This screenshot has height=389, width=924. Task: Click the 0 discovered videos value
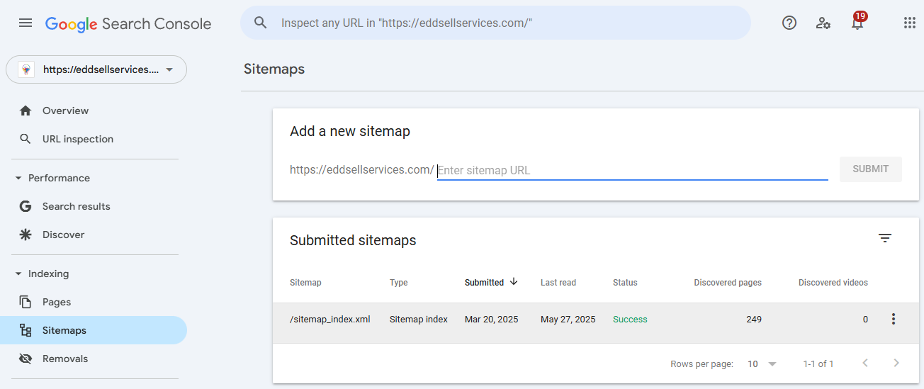[865, 319]
